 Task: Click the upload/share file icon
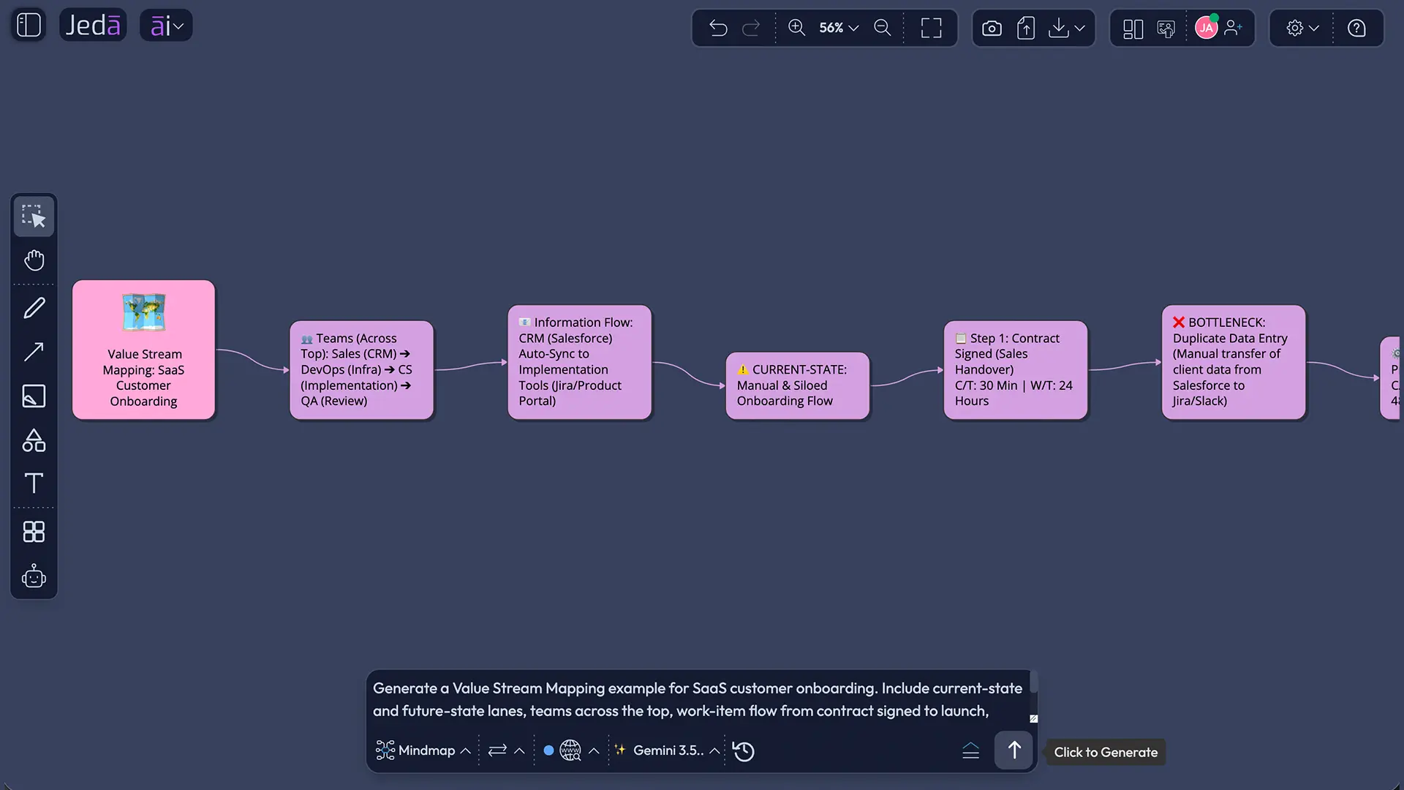tap(1026, 28)
